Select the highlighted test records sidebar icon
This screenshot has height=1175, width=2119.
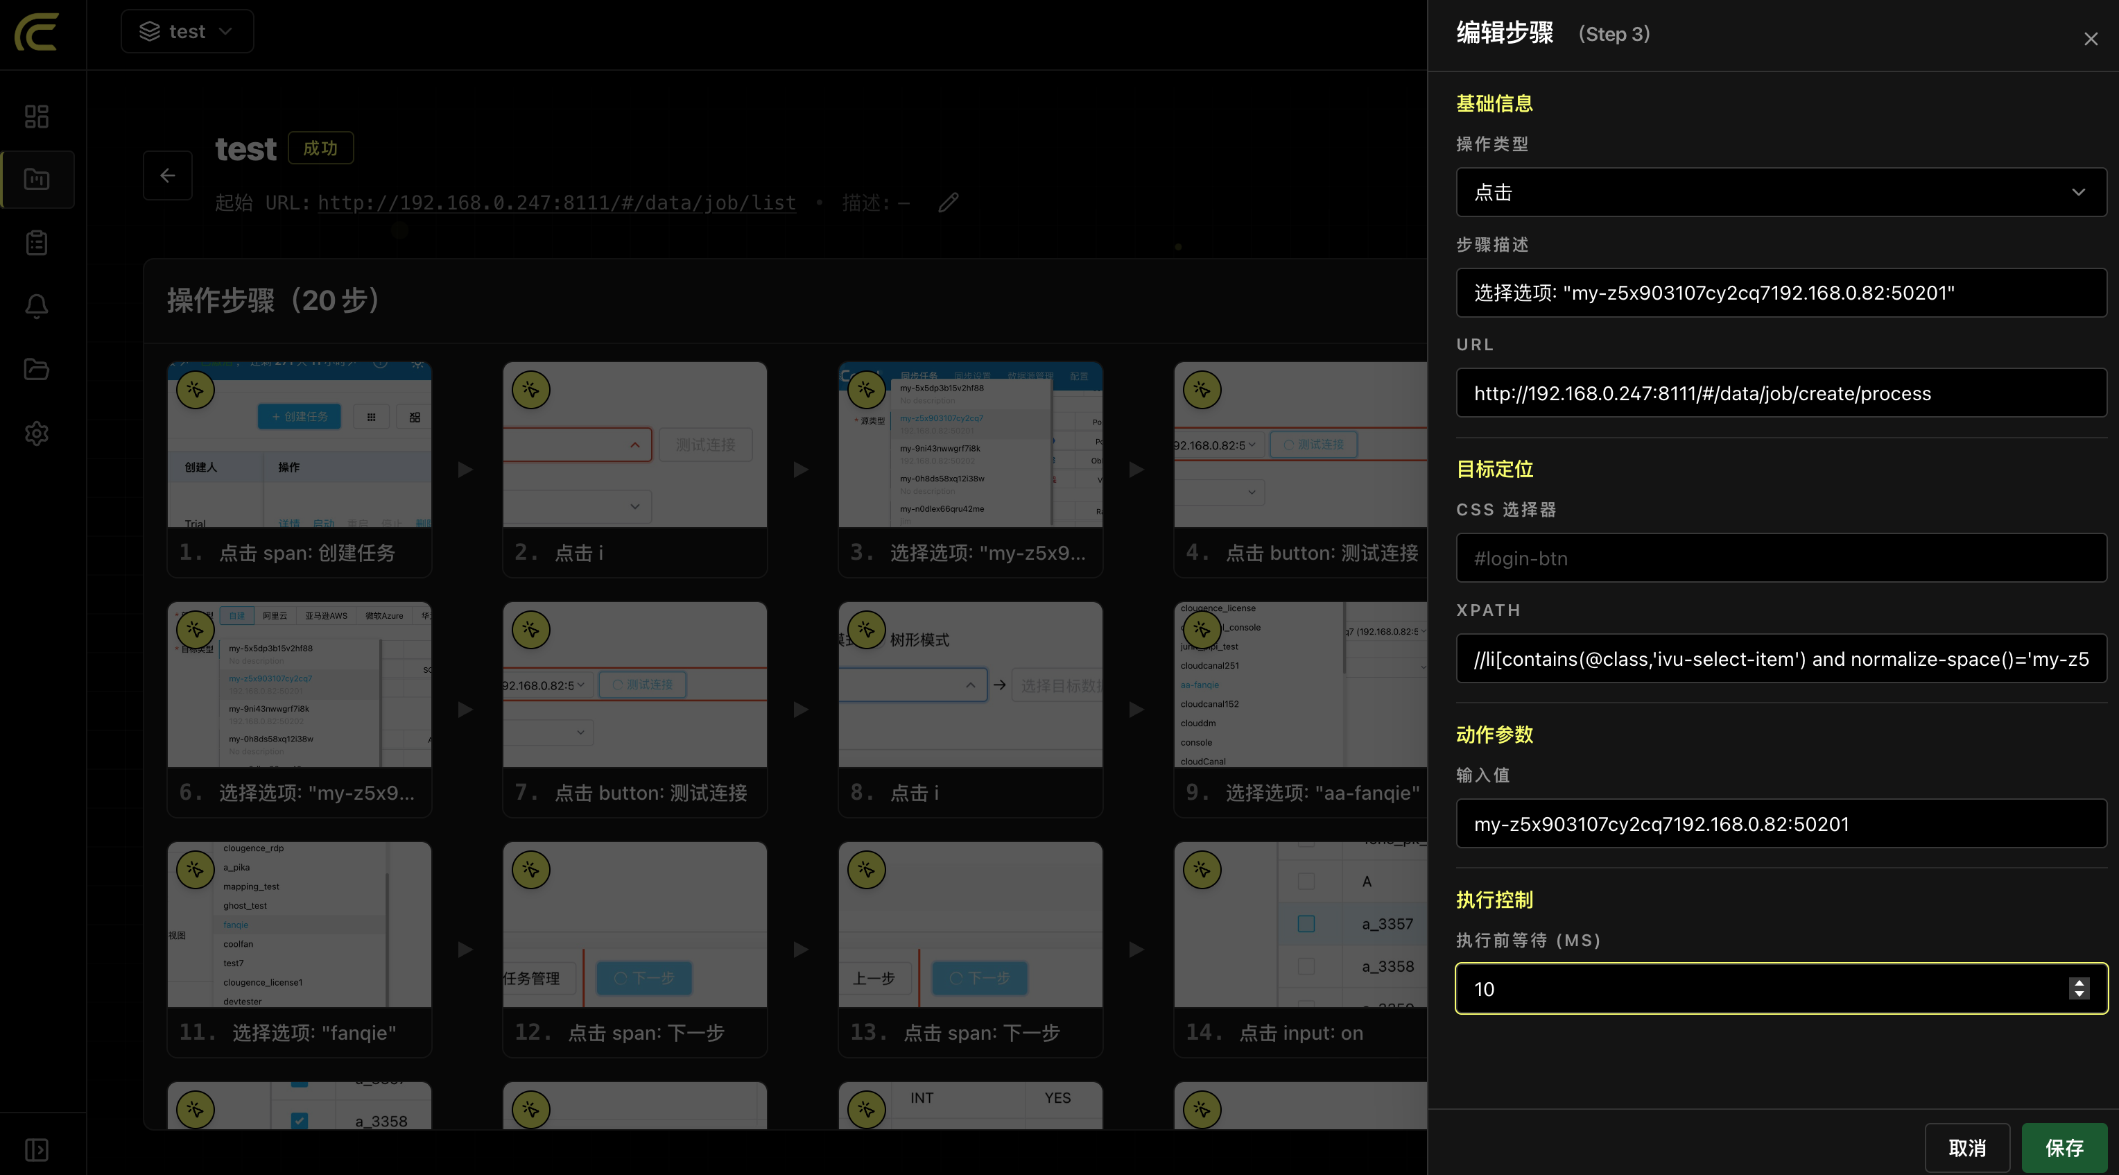coord(37,178)
